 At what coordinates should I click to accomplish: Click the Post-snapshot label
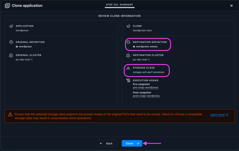point(142,93)
